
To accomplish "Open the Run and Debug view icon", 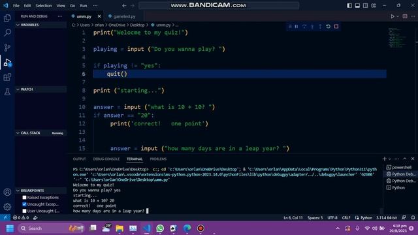I will click(7, 63).
